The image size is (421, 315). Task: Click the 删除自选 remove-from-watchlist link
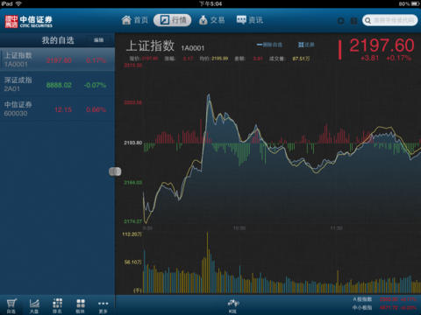coord(269,45)
